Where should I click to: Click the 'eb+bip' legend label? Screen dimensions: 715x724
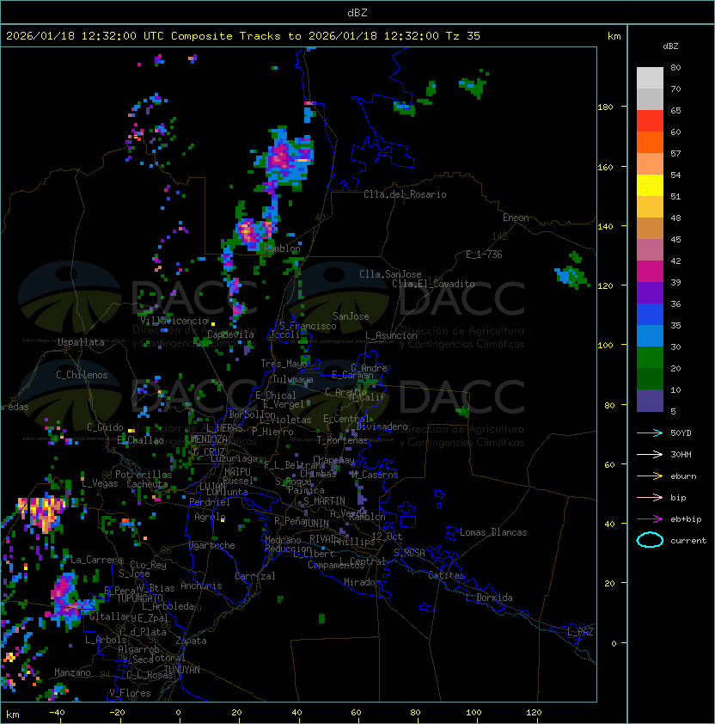686,519
